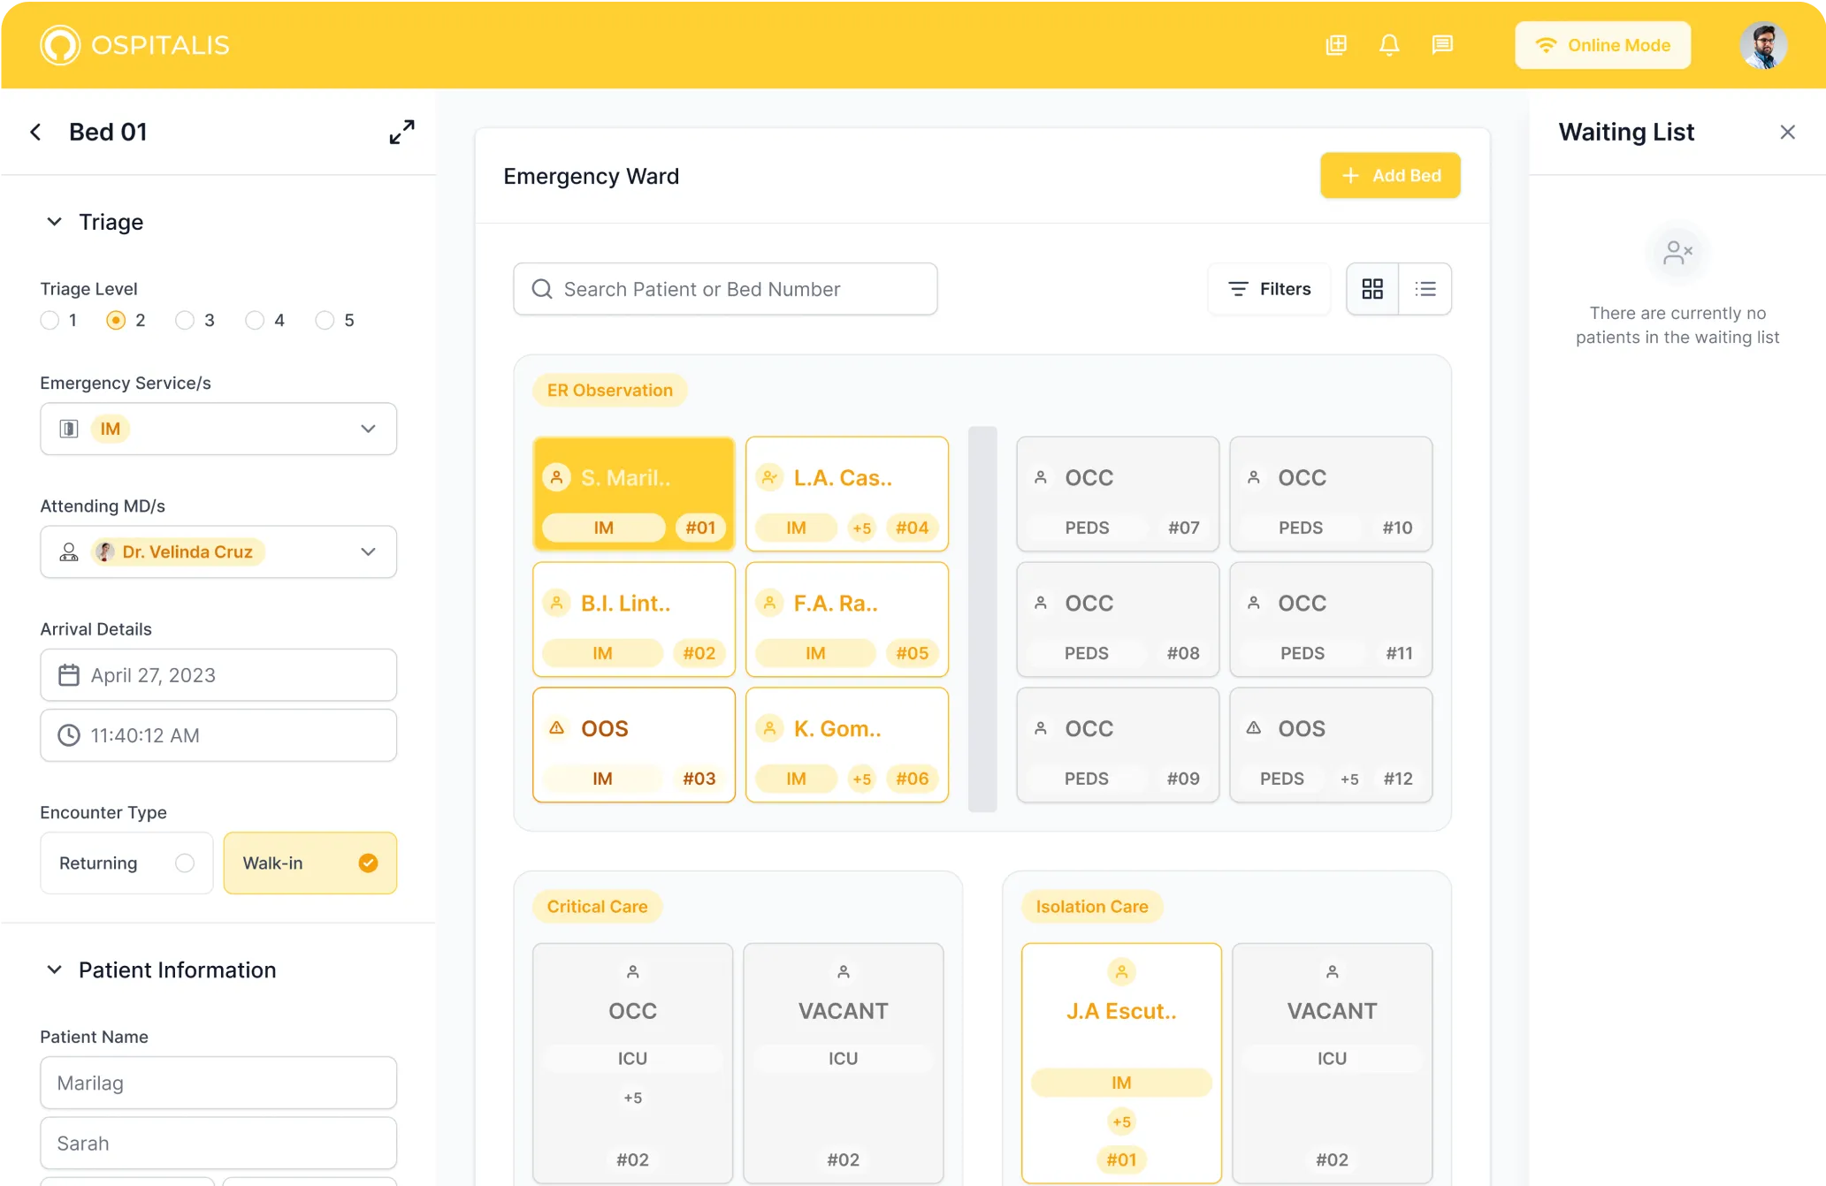The height and width of the screenshot is (1186, 1826).
Task: Close the Waiting List panel
Action: pos(1787,133)
